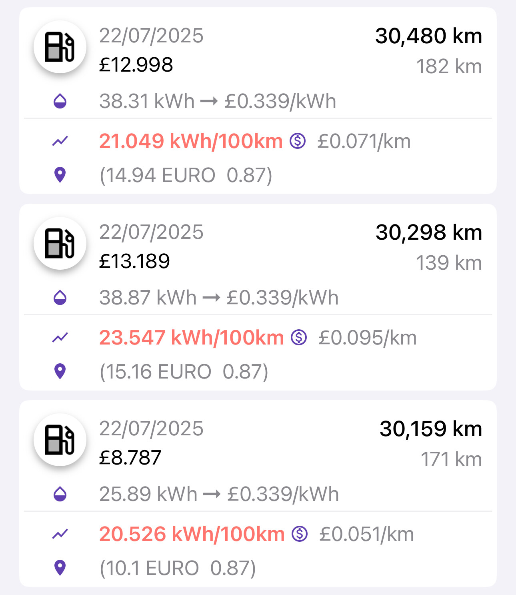
Task: Open the entry with 30,480 km odometer
Action: pyautogui.click(x=258, y=100)
